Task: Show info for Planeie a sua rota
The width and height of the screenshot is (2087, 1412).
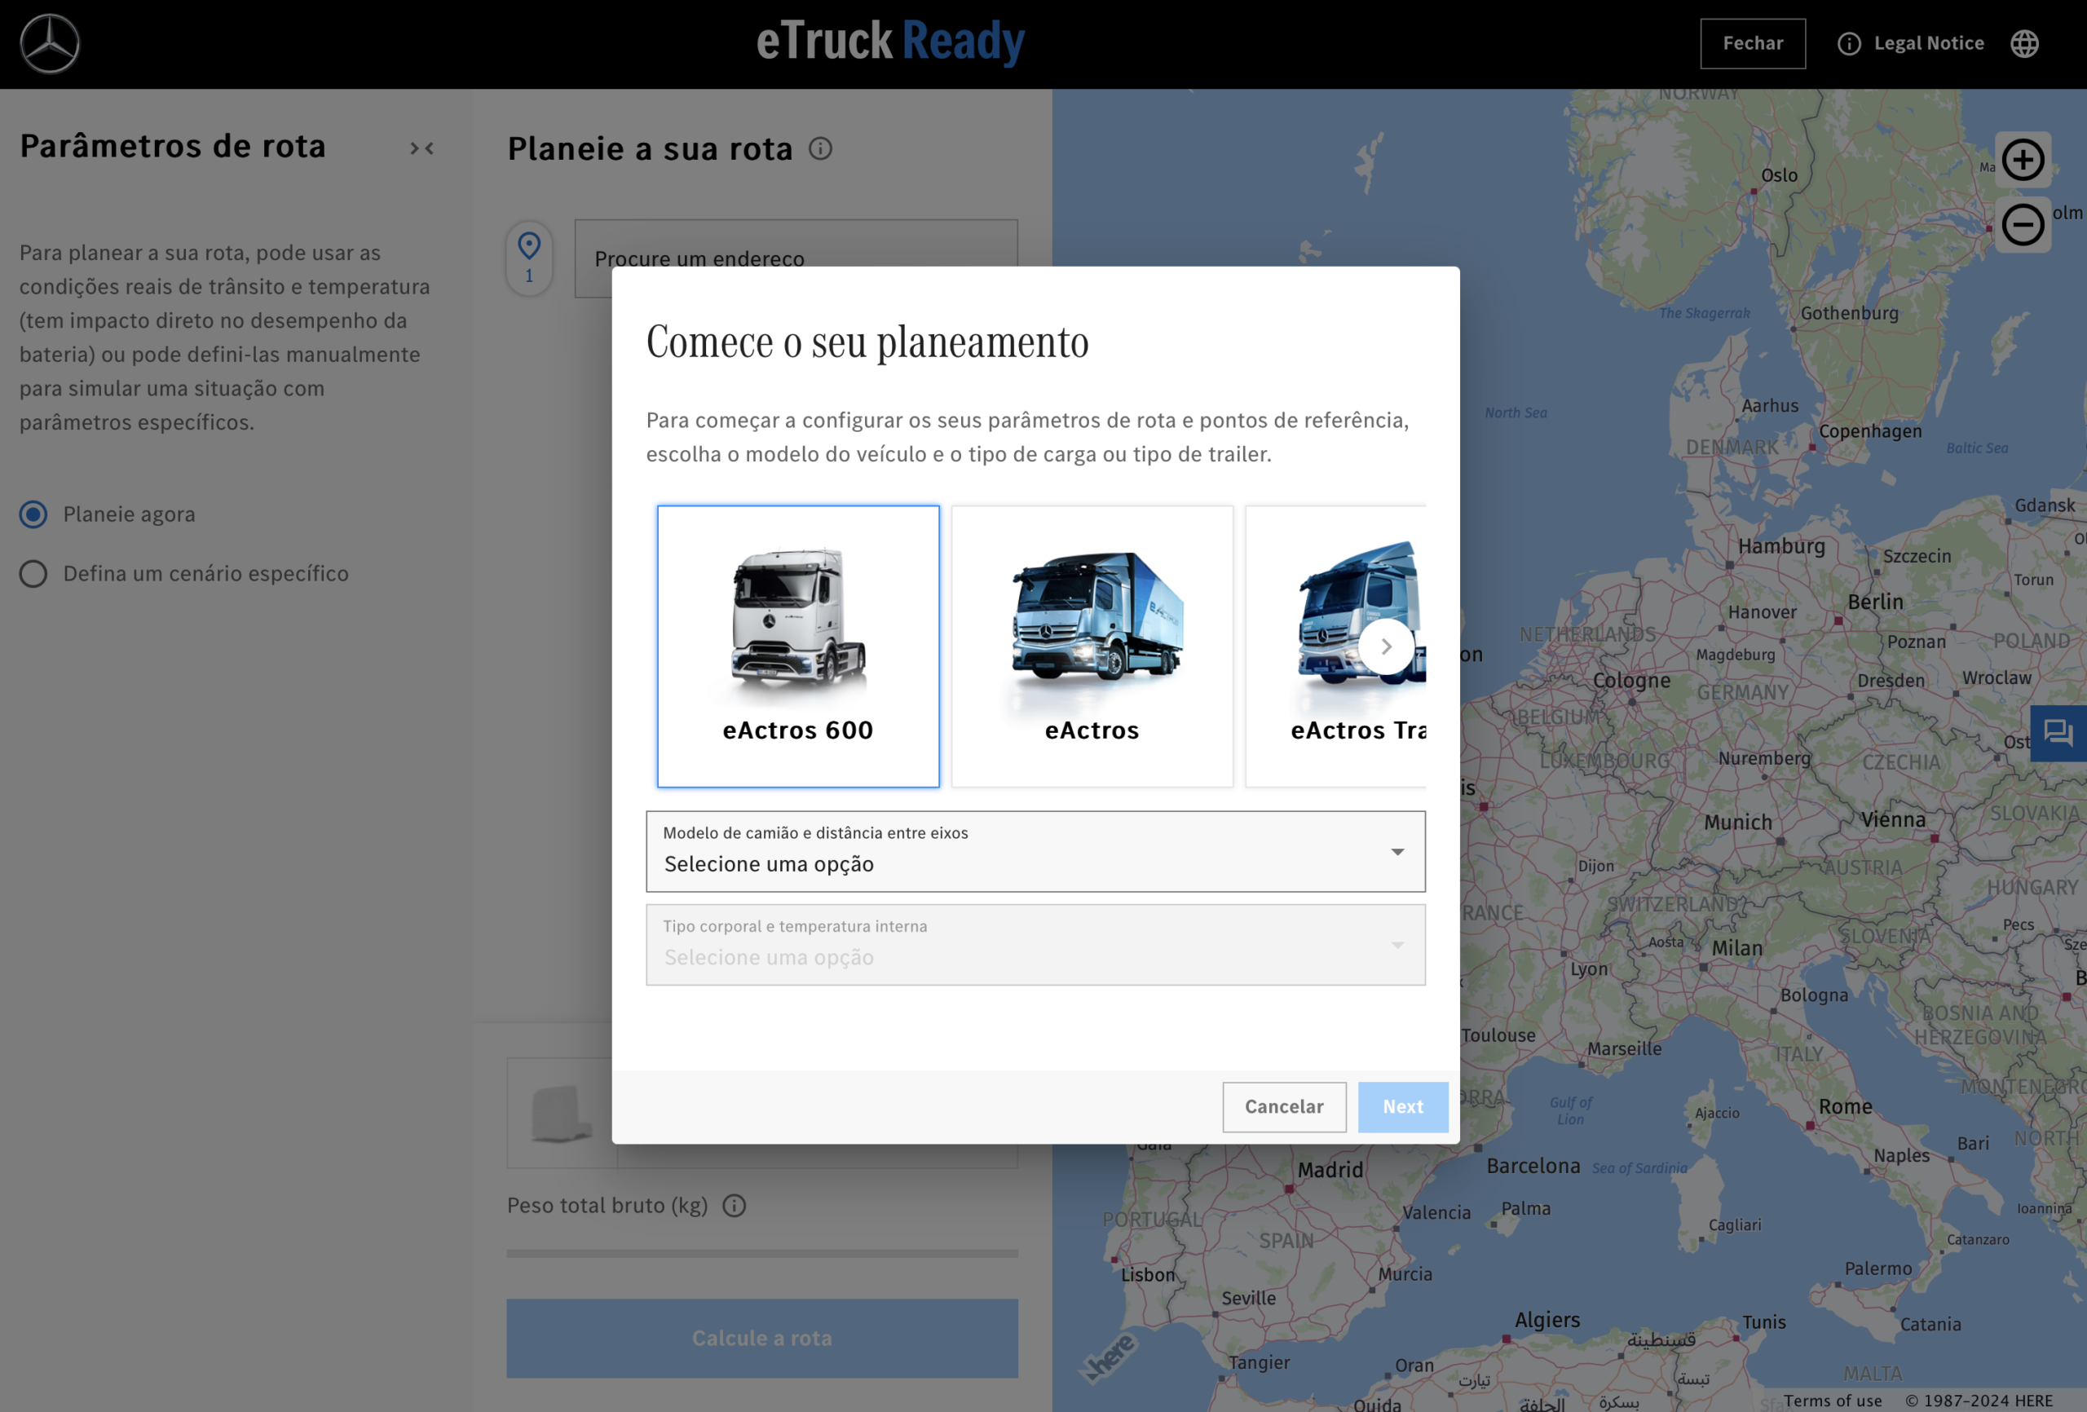Action: [x=820, y=148]
